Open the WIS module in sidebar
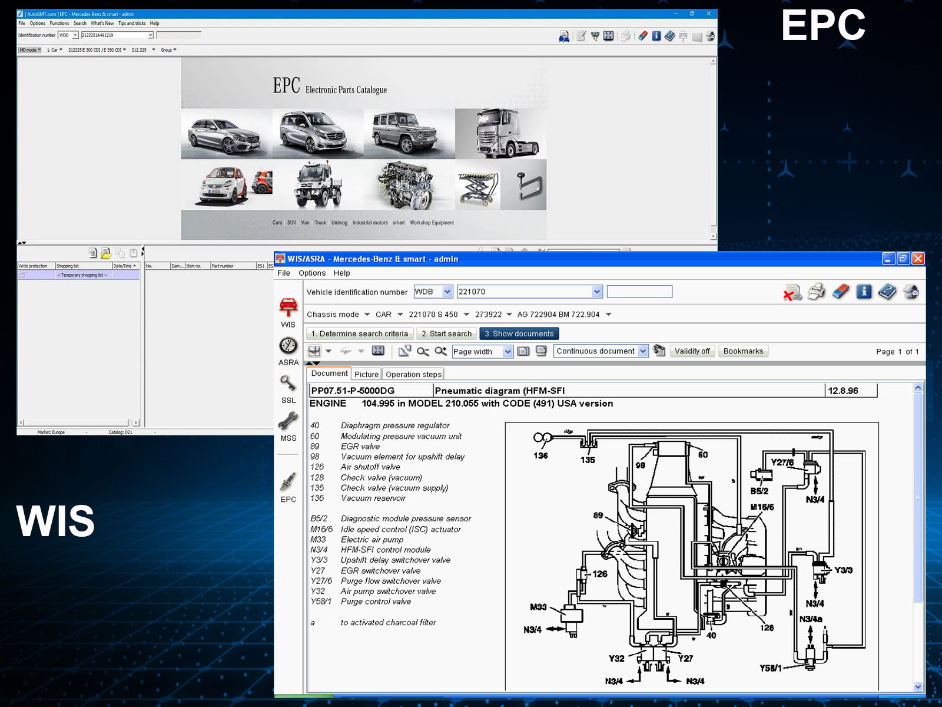942x707 pixels. tap(288, 308)
